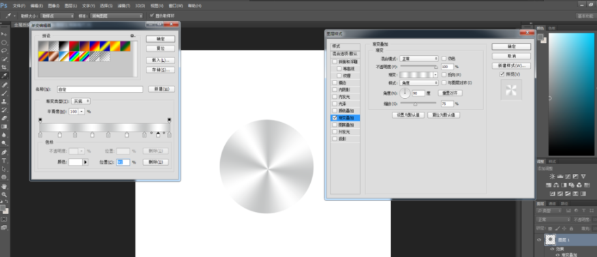Open 混合模式 dropdown in layer style
Image resolution: width=597 pixels, height=257 pixels.
click(419, 59)
